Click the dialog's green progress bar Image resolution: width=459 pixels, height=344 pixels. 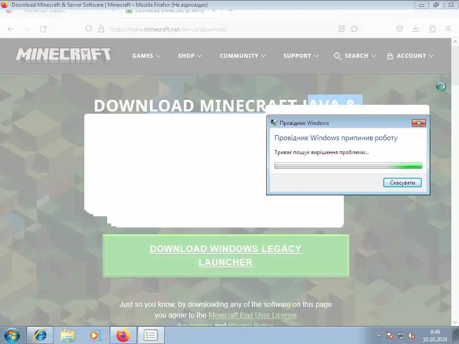pyautogui.click(x=348, y=166)
